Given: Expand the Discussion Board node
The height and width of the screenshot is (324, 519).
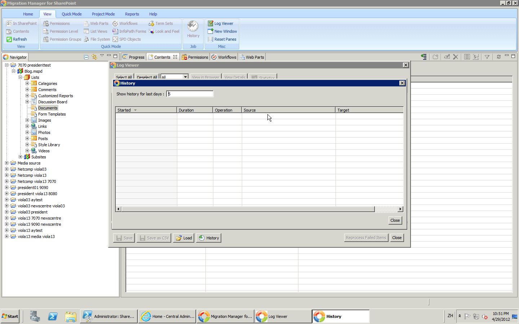Looking at the screenshot, I should pos(27,102).
